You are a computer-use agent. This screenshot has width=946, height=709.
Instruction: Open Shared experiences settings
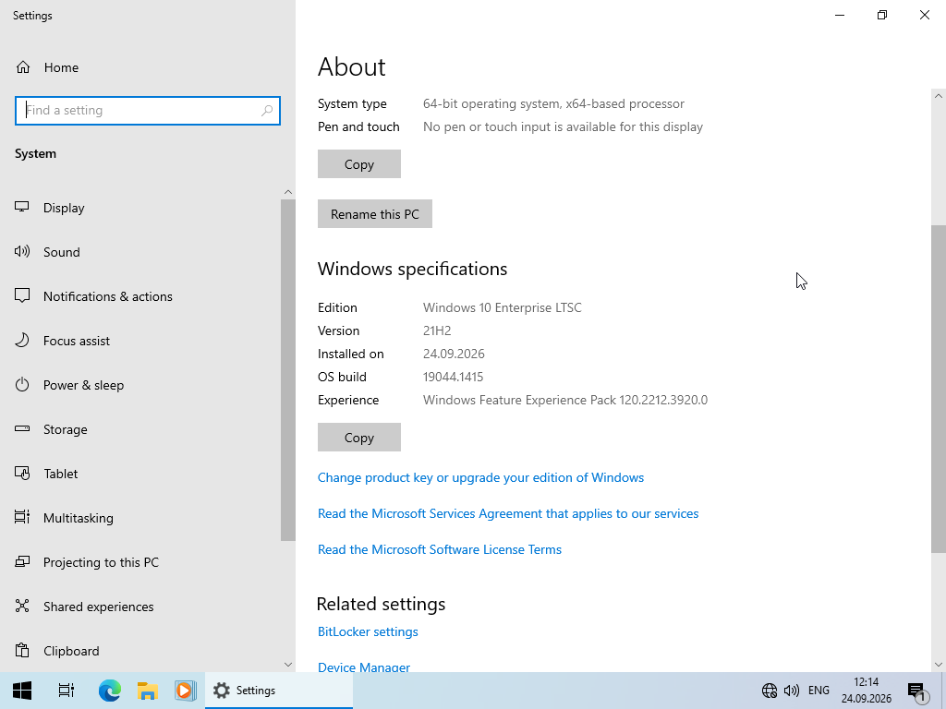140,607
